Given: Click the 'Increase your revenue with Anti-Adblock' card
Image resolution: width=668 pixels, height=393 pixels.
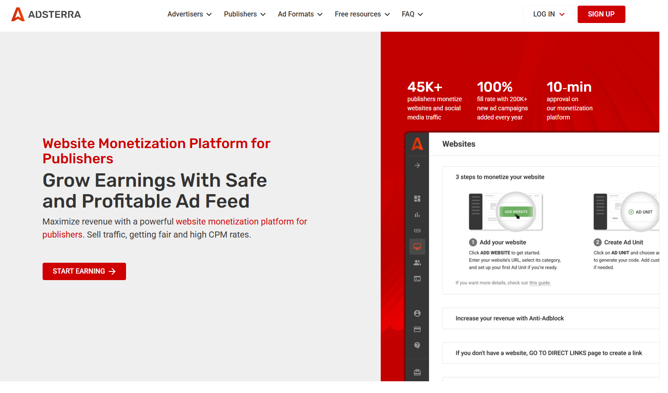Looking at the screenshot, I should point(551,318).
